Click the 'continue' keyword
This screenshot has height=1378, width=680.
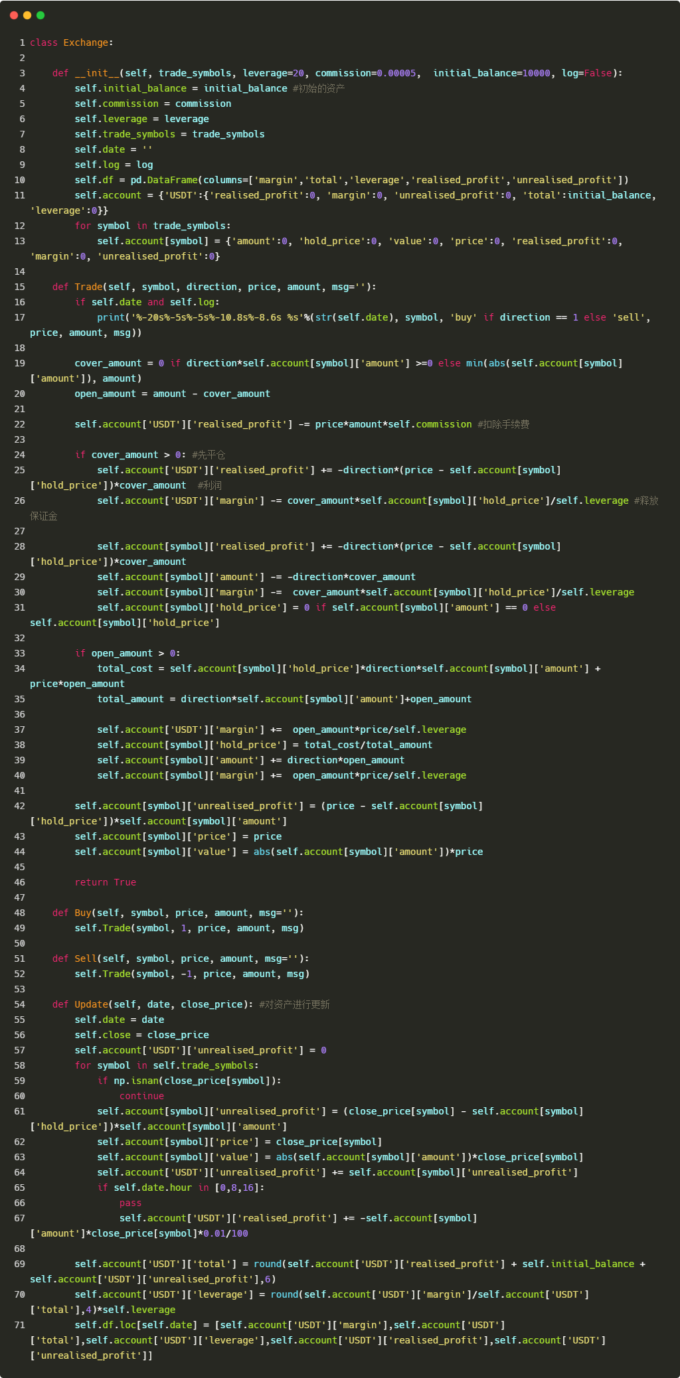pos(141,1096)
